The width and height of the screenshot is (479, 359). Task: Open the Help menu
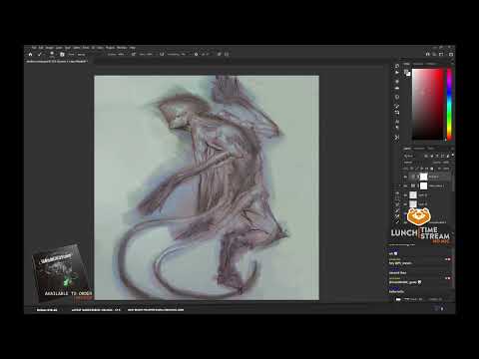133,48
